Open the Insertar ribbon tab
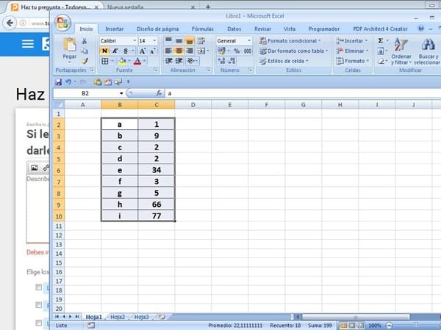The height and width of the screenshot is (330, 441). [115, 29]
